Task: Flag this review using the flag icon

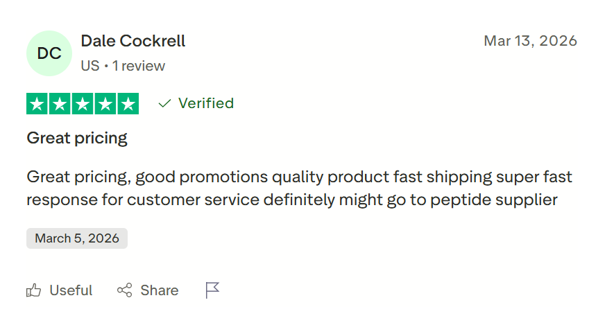Action: pyautogui.click(x=212, y=290)
